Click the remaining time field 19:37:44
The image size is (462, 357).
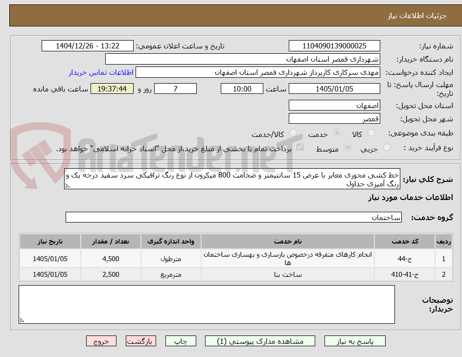(x=112, y=89)
